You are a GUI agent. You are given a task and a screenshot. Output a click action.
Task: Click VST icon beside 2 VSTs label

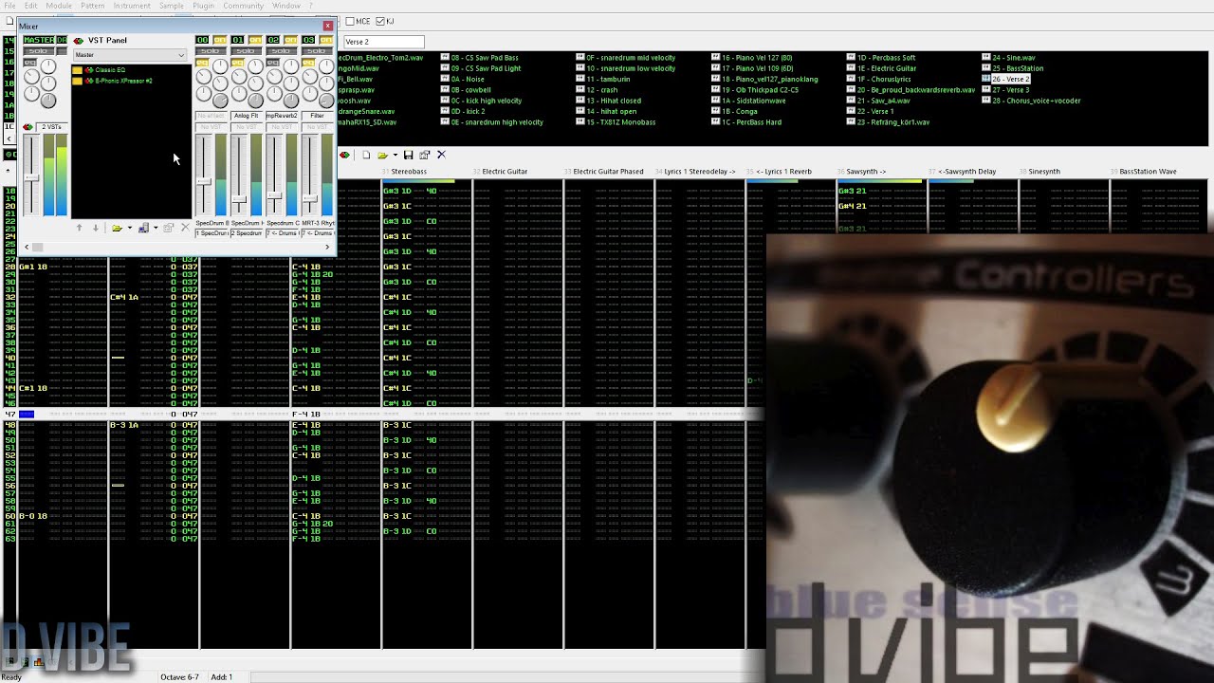tap(28, 127)
